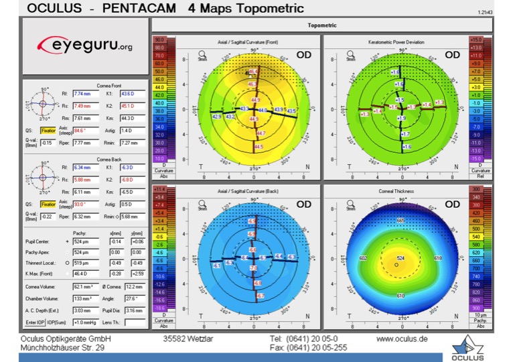Click the 'Axial / Sagittal Curvature (Front)' map title
This screenshot has width=513, height=362.
point(248,42)
